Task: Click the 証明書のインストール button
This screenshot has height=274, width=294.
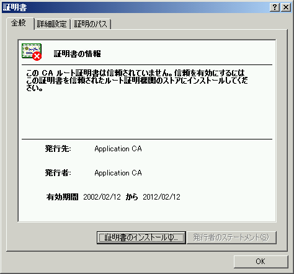Action: coord(141,237)
